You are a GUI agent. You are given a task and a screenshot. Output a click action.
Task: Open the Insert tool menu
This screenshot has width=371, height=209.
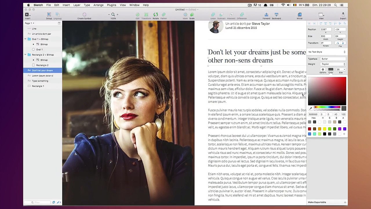(27, 15)
